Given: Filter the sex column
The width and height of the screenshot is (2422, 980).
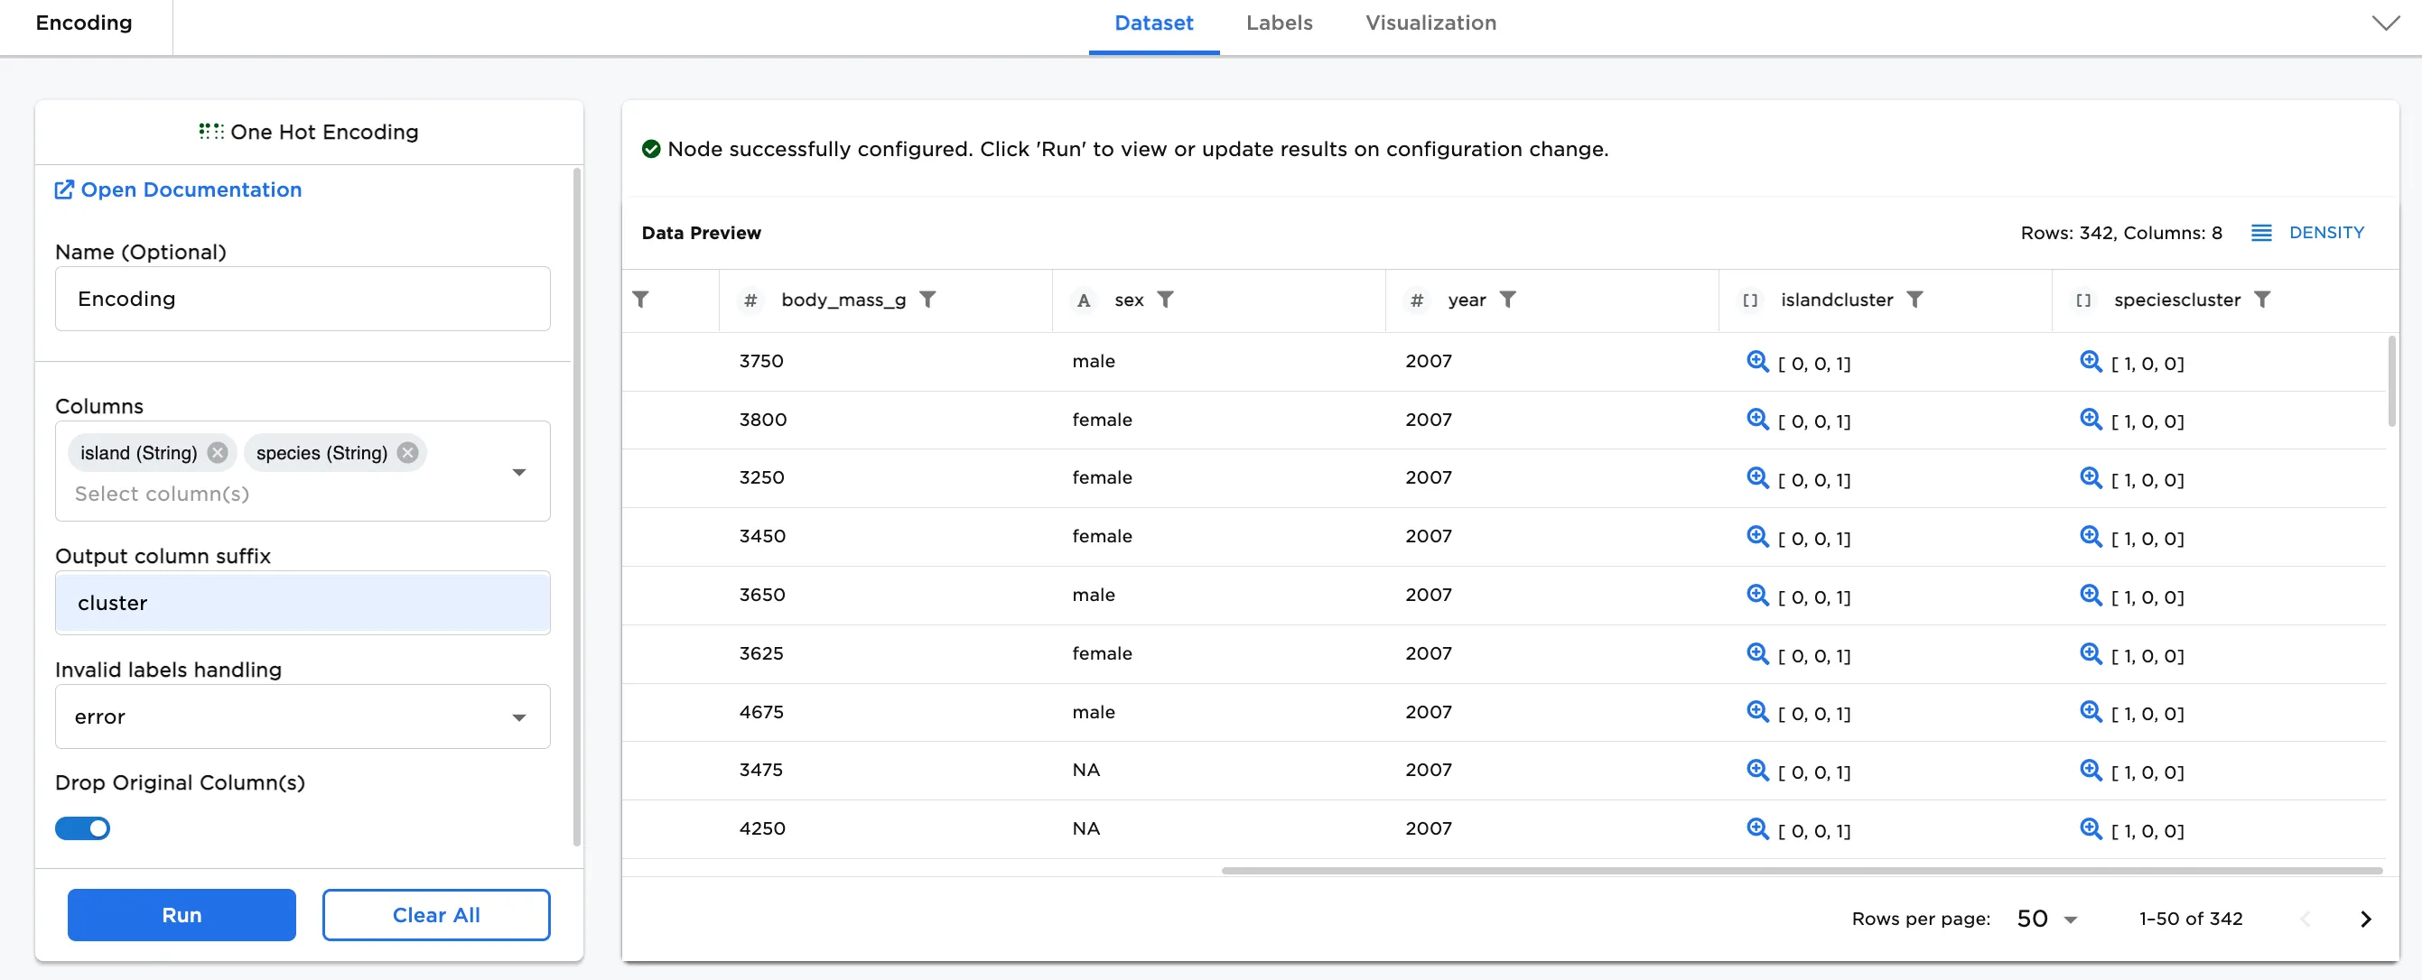Looking at the screenshot, I should [1165, 299].
